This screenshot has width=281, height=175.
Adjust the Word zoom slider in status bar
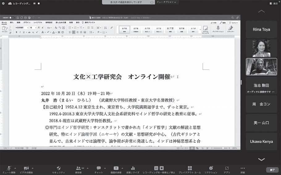(x=220, y=148)
